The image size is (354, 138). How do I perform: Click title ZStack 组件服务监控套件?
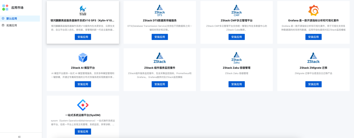coord(160,68)
